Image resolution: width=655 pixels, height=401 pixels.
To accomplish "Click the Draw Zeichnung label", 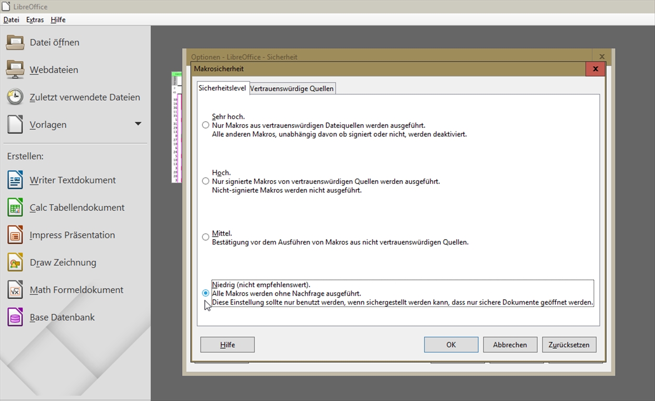I will (63, 262).
